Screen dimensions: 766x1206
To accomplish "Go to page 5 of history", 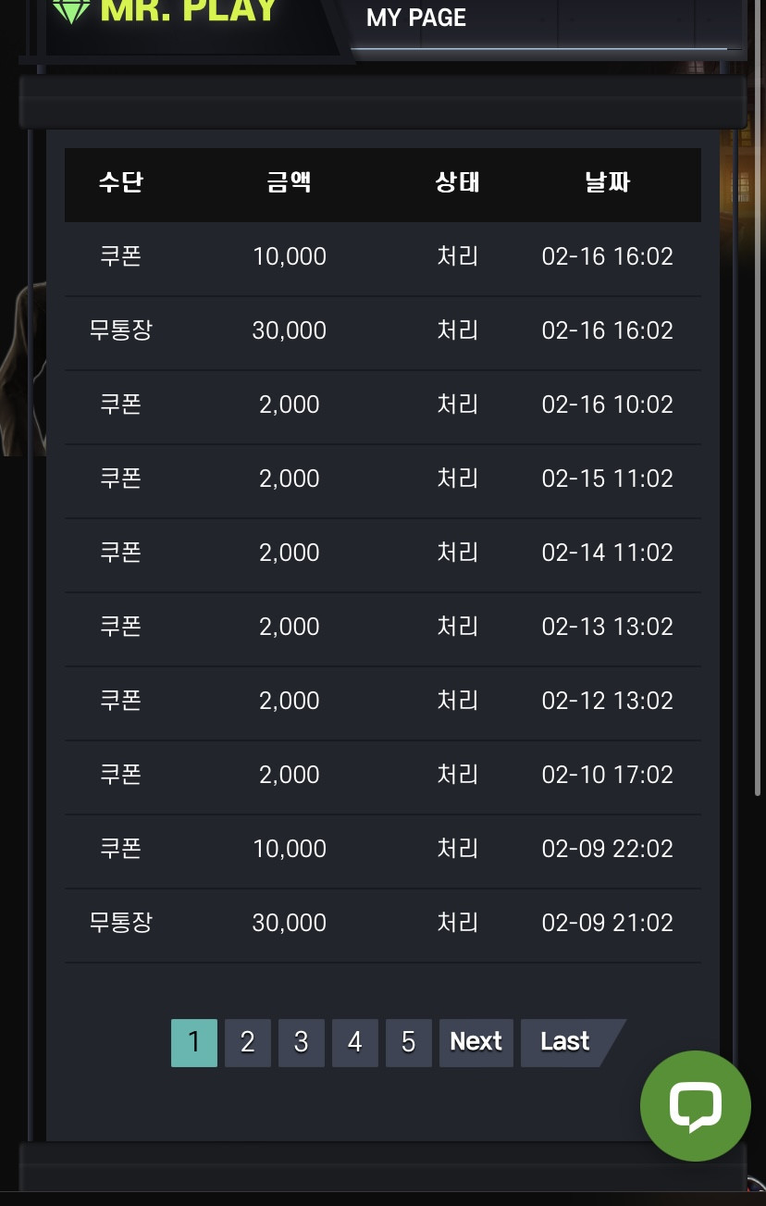I will point(408,1042).
